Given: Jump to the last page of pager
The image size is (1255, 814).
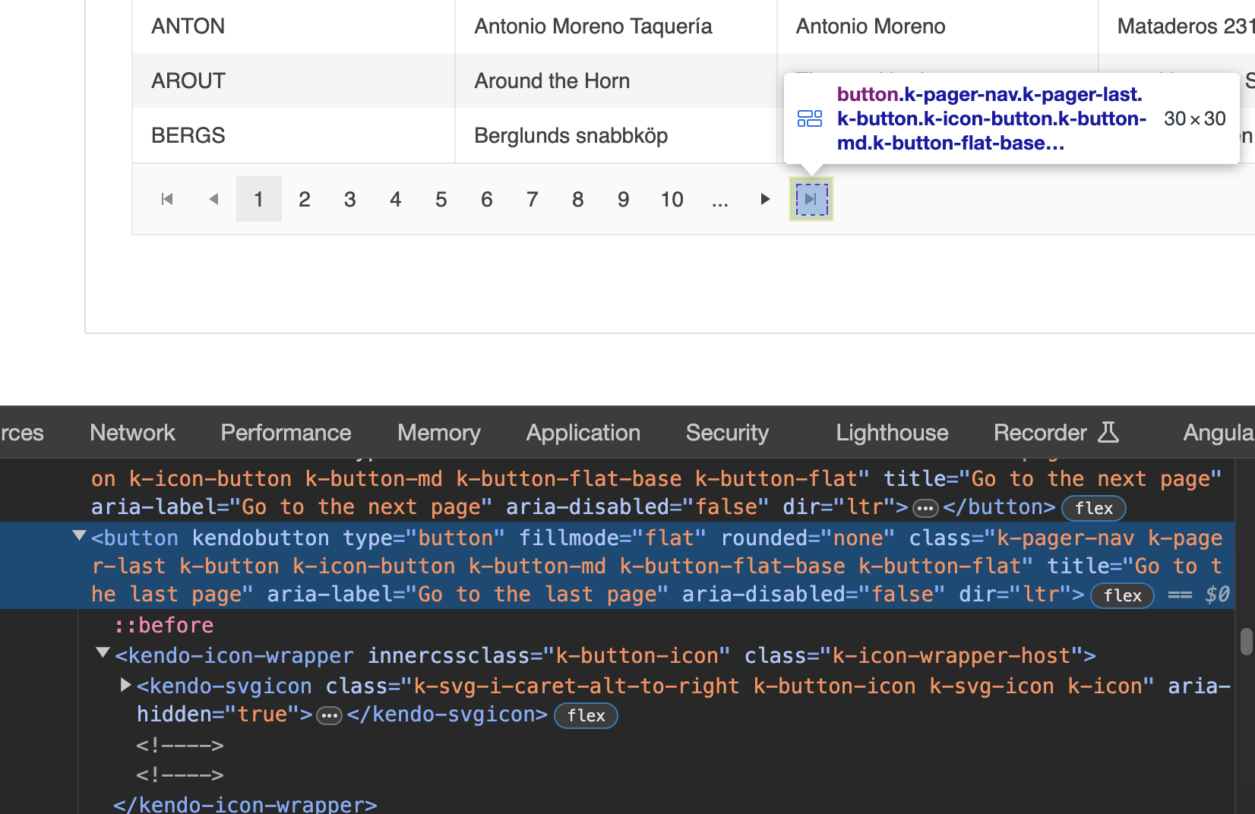Looking at the screenshot, I should (811, 199).
